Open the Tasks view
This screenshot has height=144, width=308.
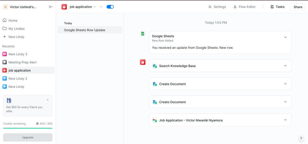coord(277,7)
